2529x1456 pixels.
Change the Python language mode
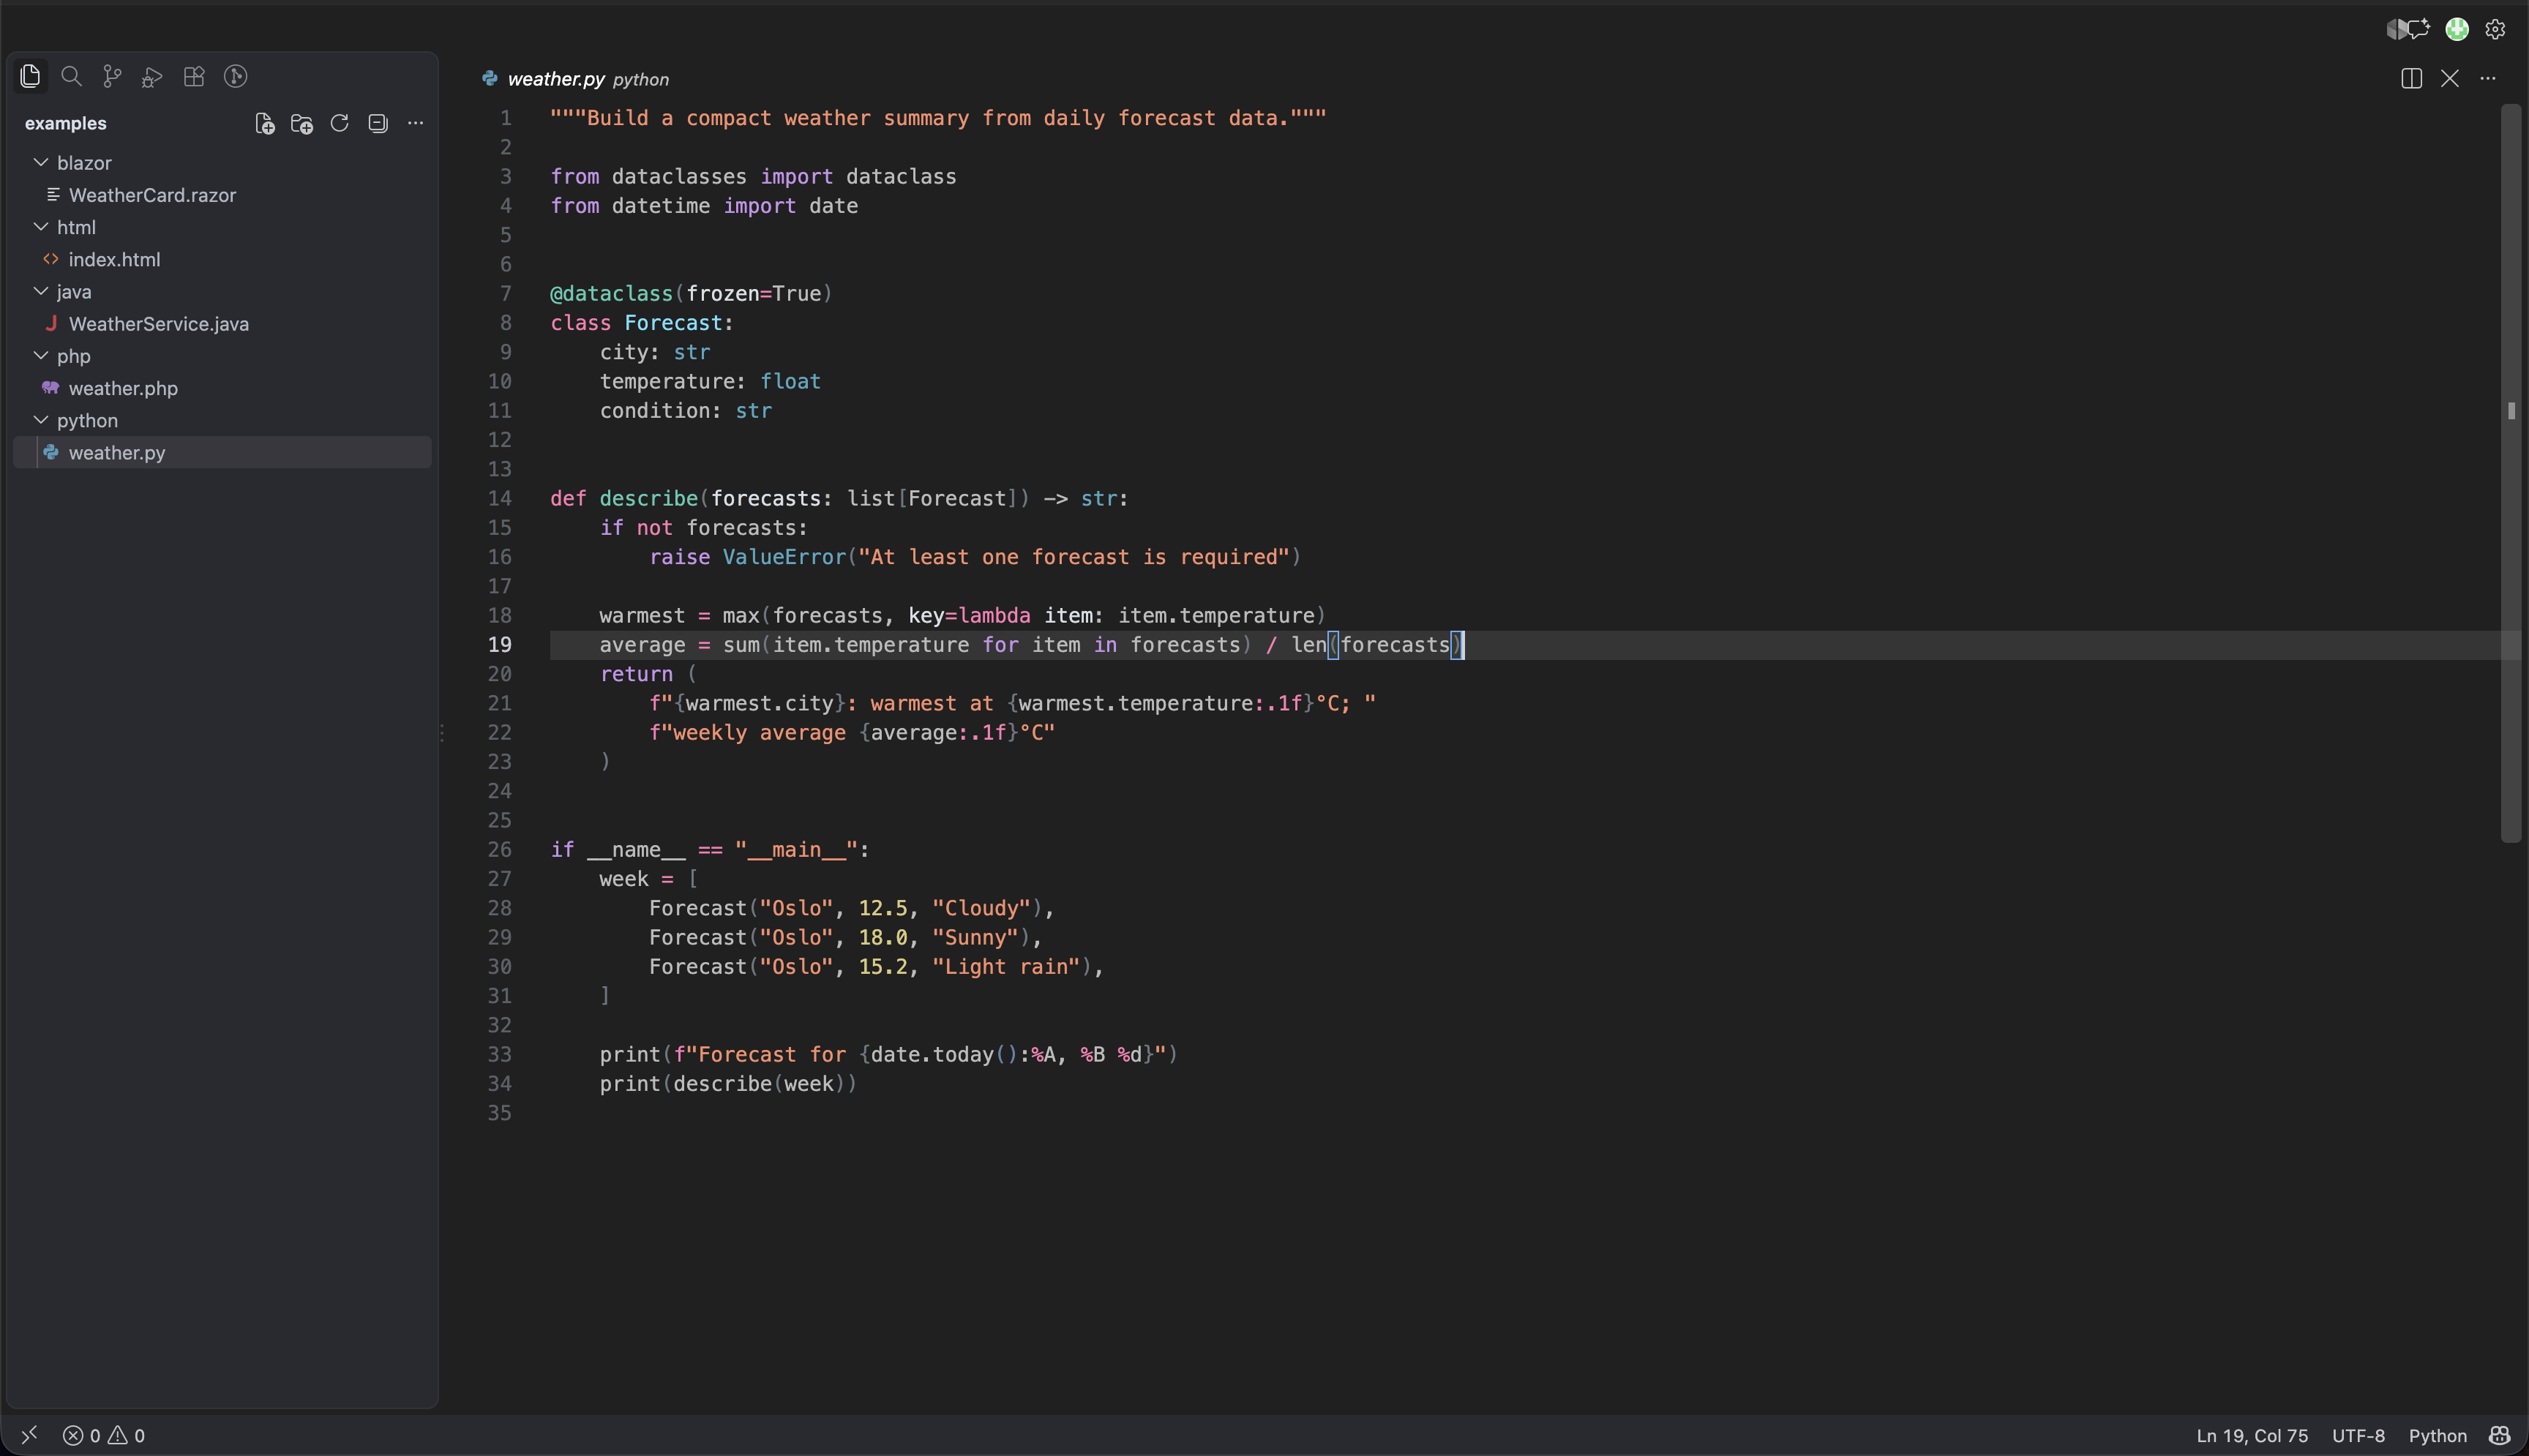tap(2437, 1435)
